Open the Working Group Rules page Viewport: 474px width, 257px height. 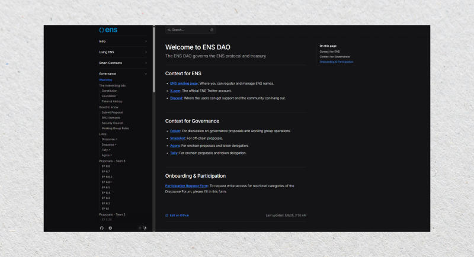(x=115, y=128)
